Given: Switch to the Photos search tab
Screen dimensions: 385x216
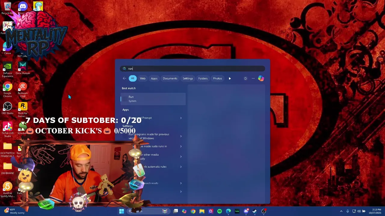Looking at the screenshot, I should [x=217, y=79].
